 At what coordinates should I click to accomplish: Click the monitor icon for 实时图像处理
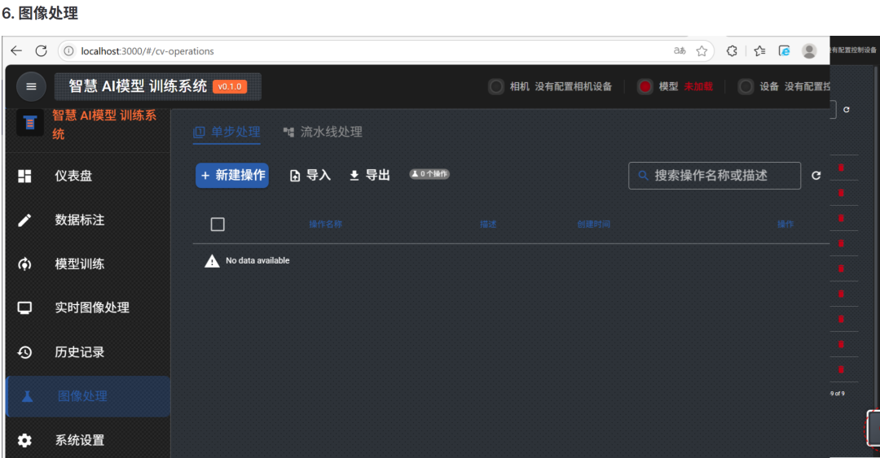point(24,308)
